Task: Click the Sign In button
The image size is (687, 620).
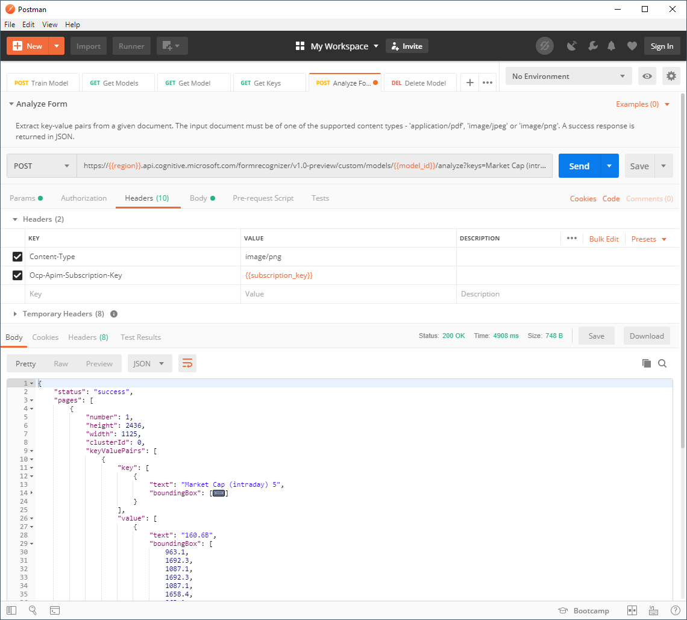Action: 662,46
